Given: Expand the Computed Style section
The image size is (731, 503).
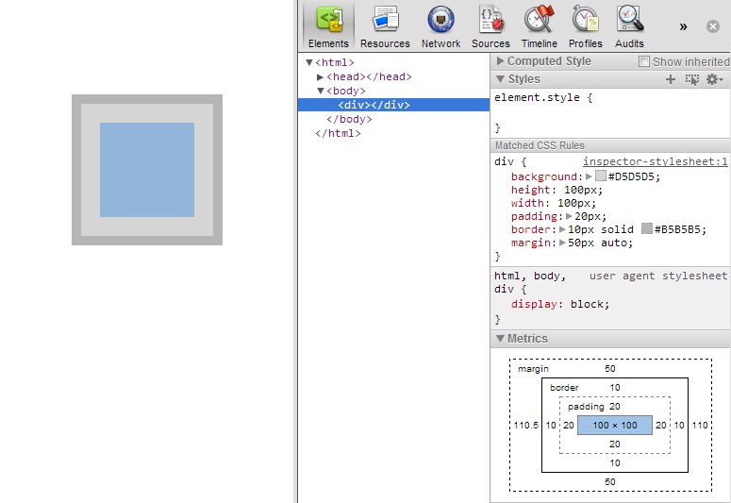Looking at the screenshot, I should click(x=500, y=61).
